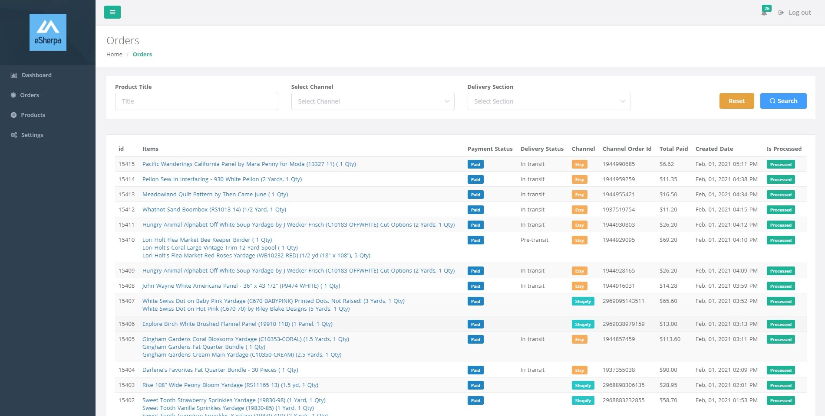Click the Shopify badge on order 15403
This screenshot has width=825, height=416.
[583, 385]
